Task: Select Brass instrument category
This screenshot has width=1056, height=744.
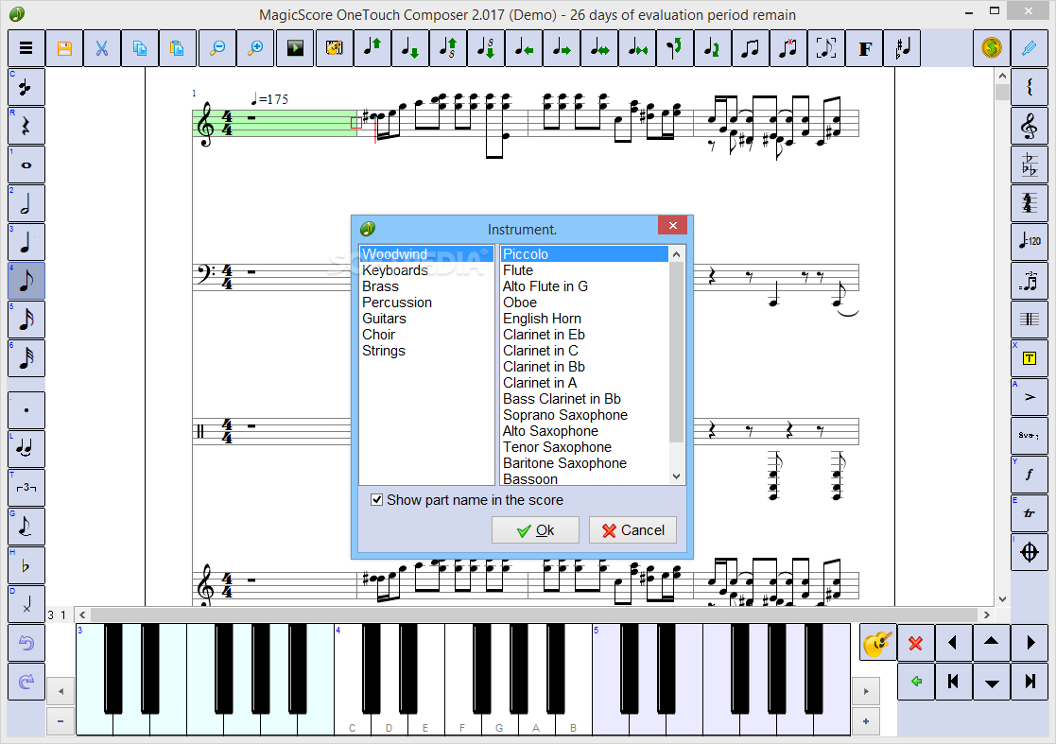Action: pos(426,286)
